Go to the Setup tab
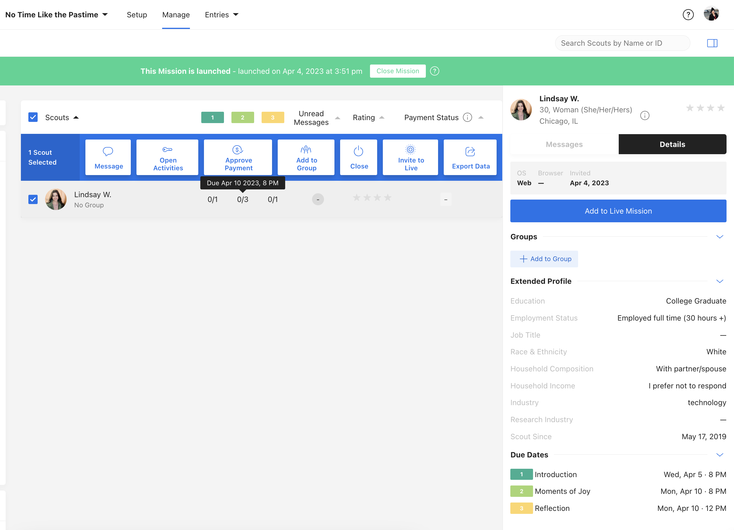This screenshot has width=734, height=530. pos(137,15)
